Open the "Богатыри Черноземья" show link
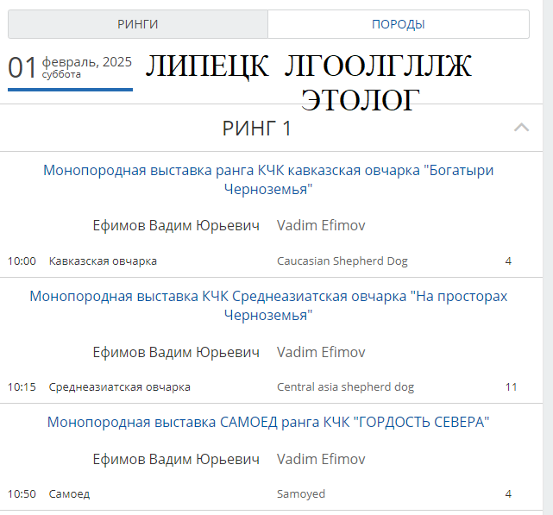The width and height of the screenshot is (553, 515). pos(268,179)
